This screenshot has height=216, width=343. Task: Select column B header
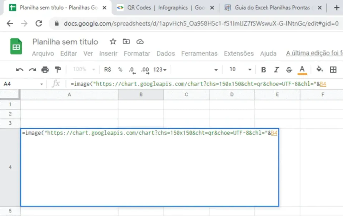141,94
